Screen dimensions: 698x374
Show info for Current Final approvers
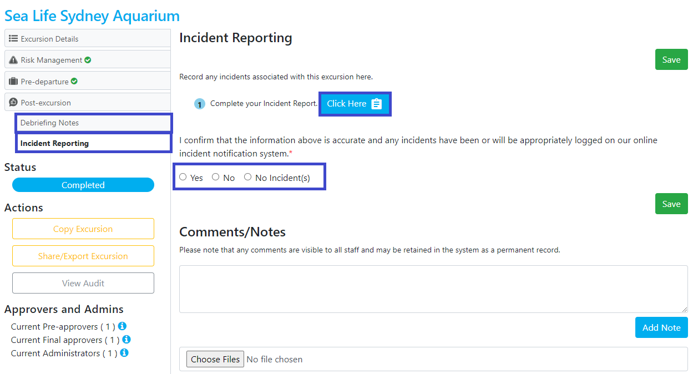point(127,340)
